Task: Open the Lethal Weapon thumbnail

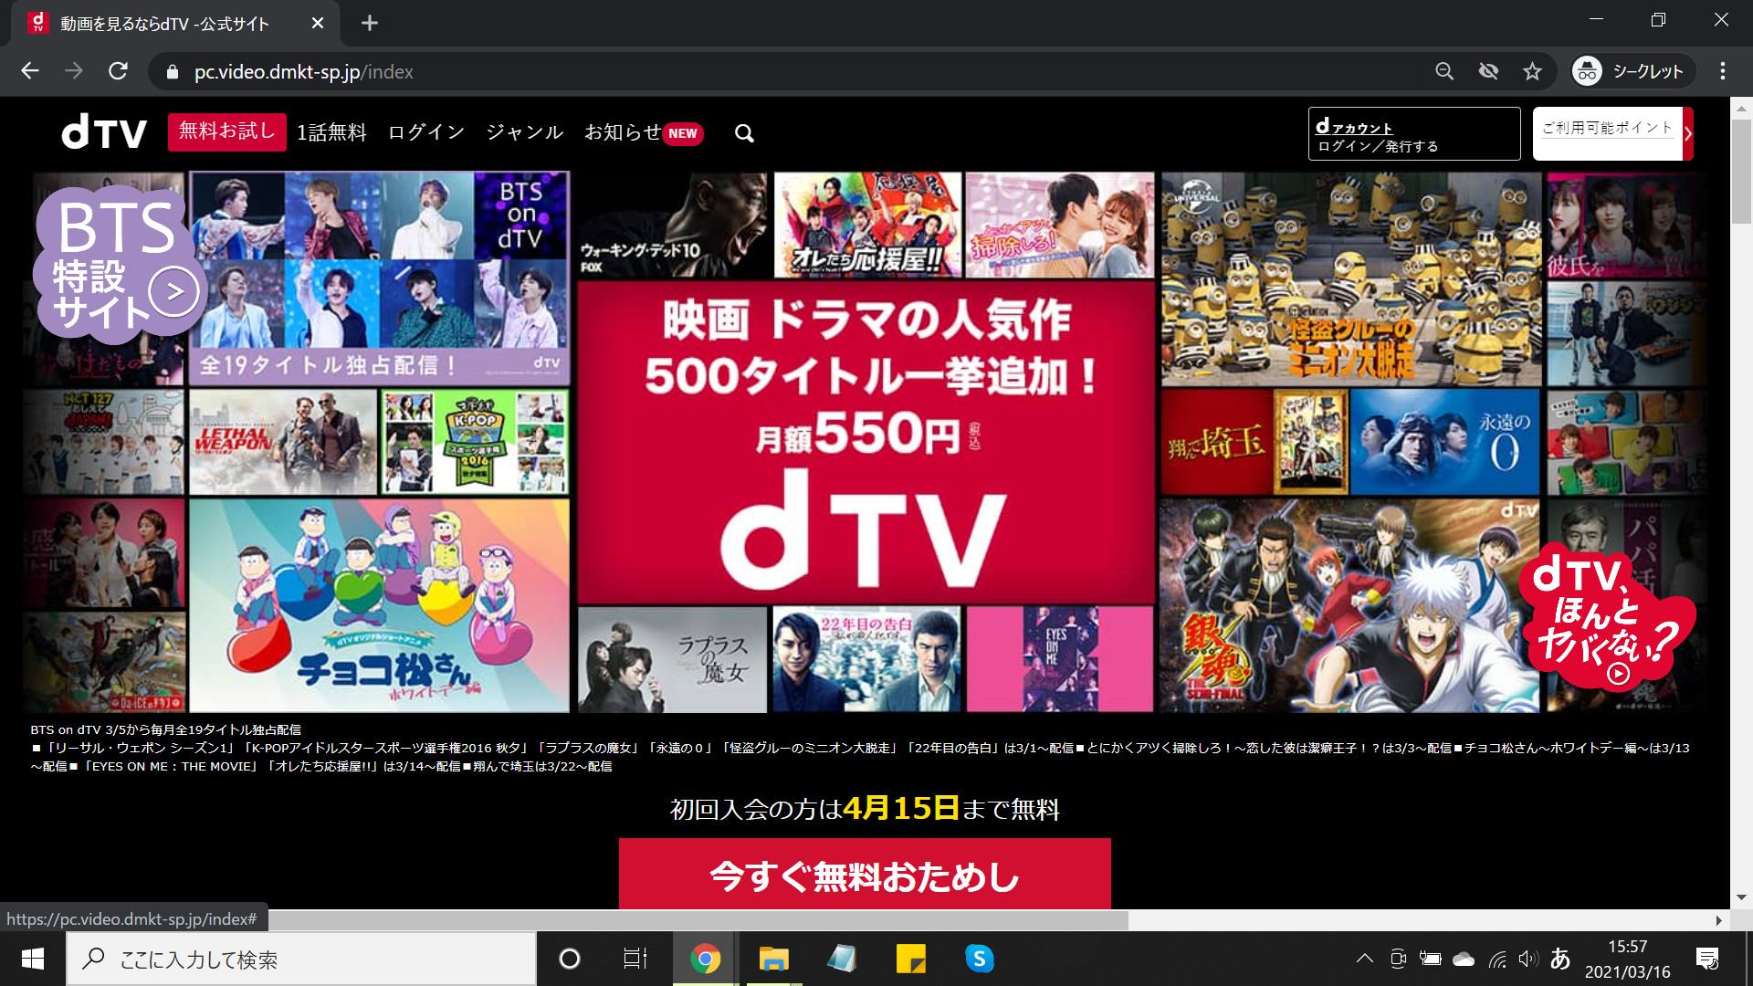Action: [283, 442]
